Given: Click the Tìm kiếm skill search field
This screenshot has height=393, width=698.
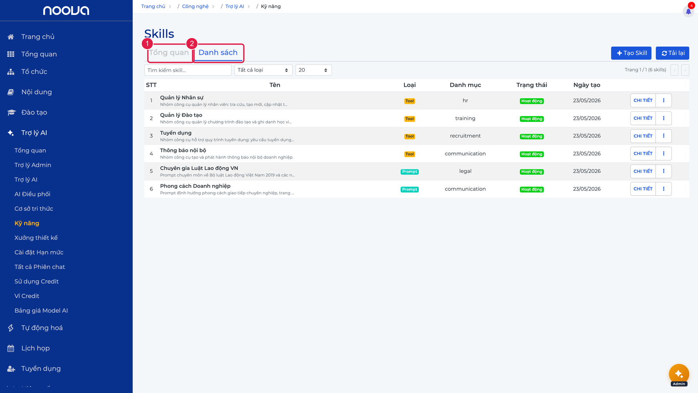Looking at the screenshot, I should [188, 70].
